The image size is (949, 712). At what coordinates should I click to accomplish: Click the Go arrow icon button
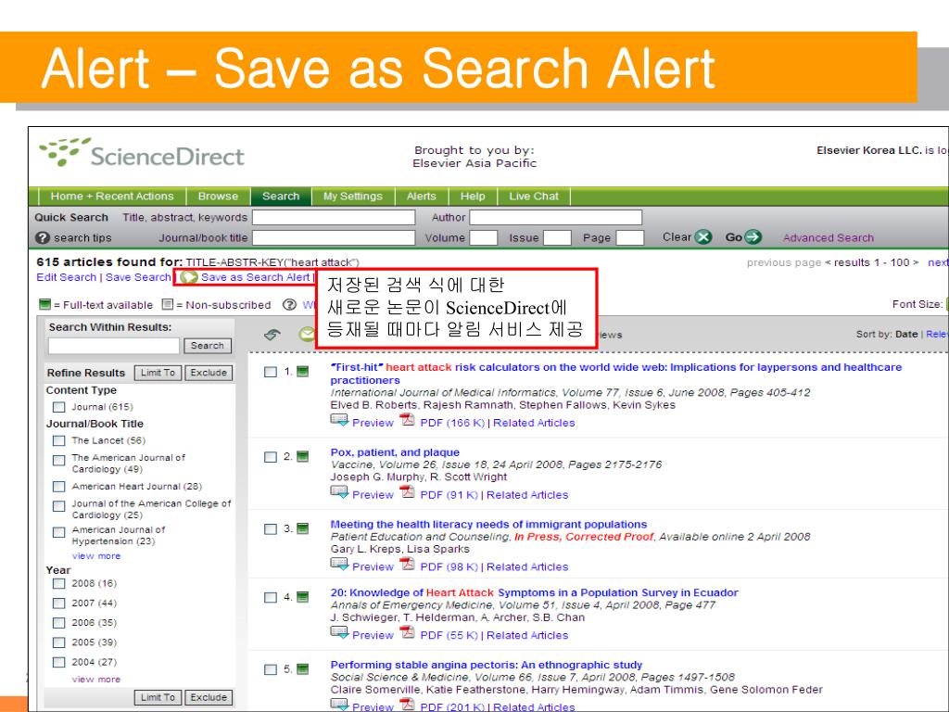pyautogui.click(x=753, y=237)
